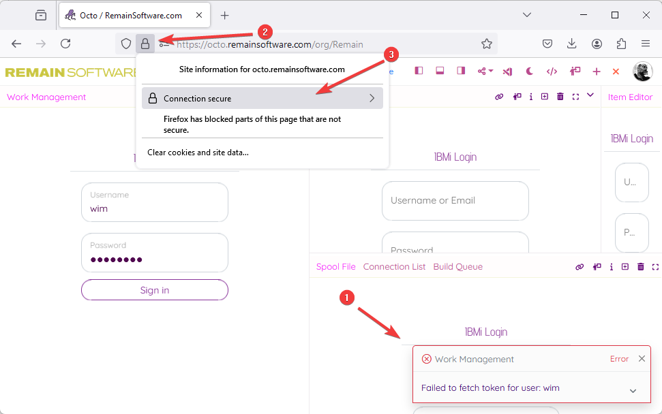This screenshot has width=662, height=414.
Task: Reload the page
Action: pyautogui.click(x=65, y=44)
